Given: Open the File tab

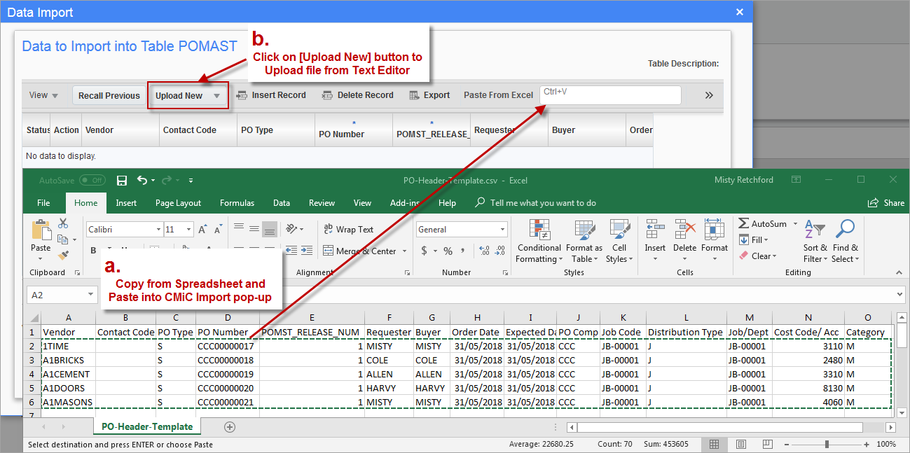Looking at the screenshot, I should [x=43, y=203].
